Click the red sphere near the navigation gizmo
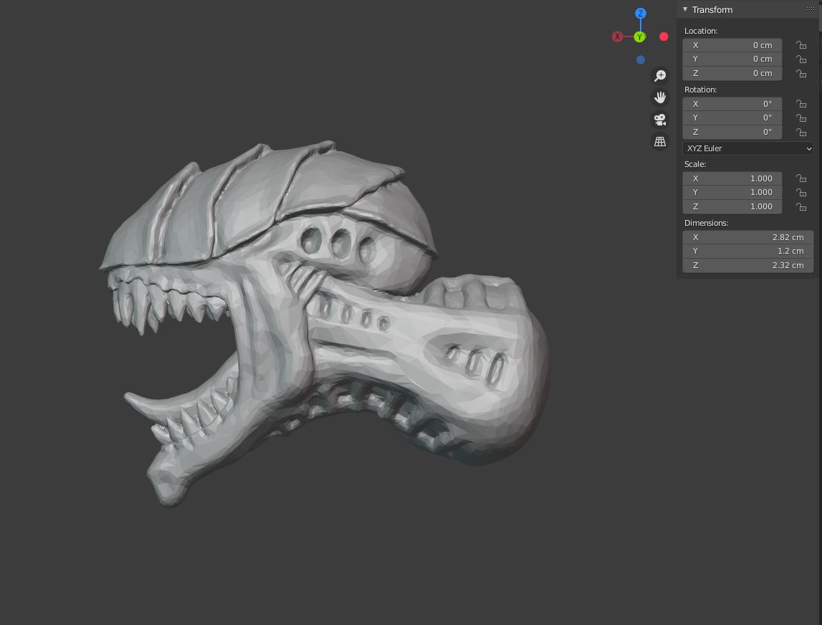Viewport: 822px width, 625px height. coord(664,36)
